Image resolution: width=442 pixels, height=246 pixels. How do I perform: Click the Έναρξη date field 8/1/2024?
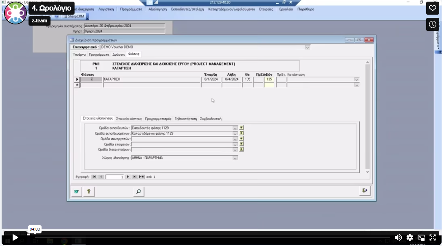(211, 79)
